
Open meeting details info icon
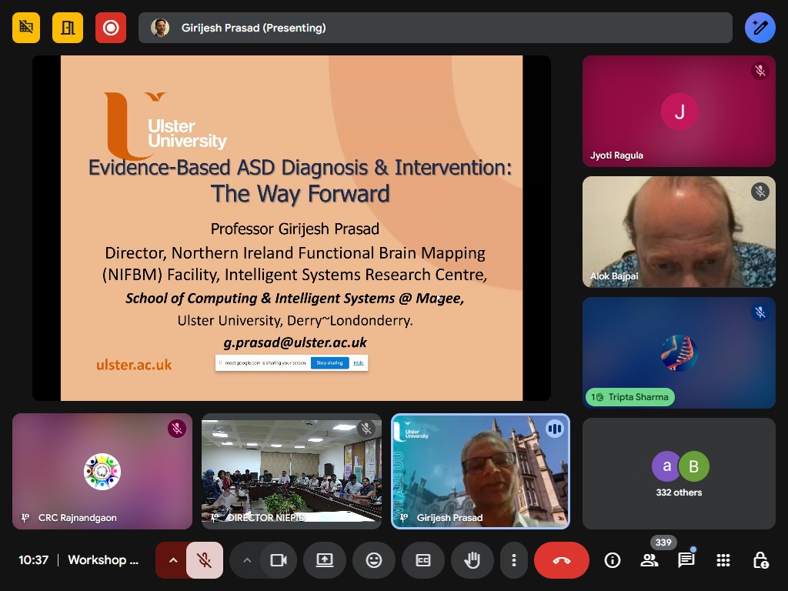point(612,560)
